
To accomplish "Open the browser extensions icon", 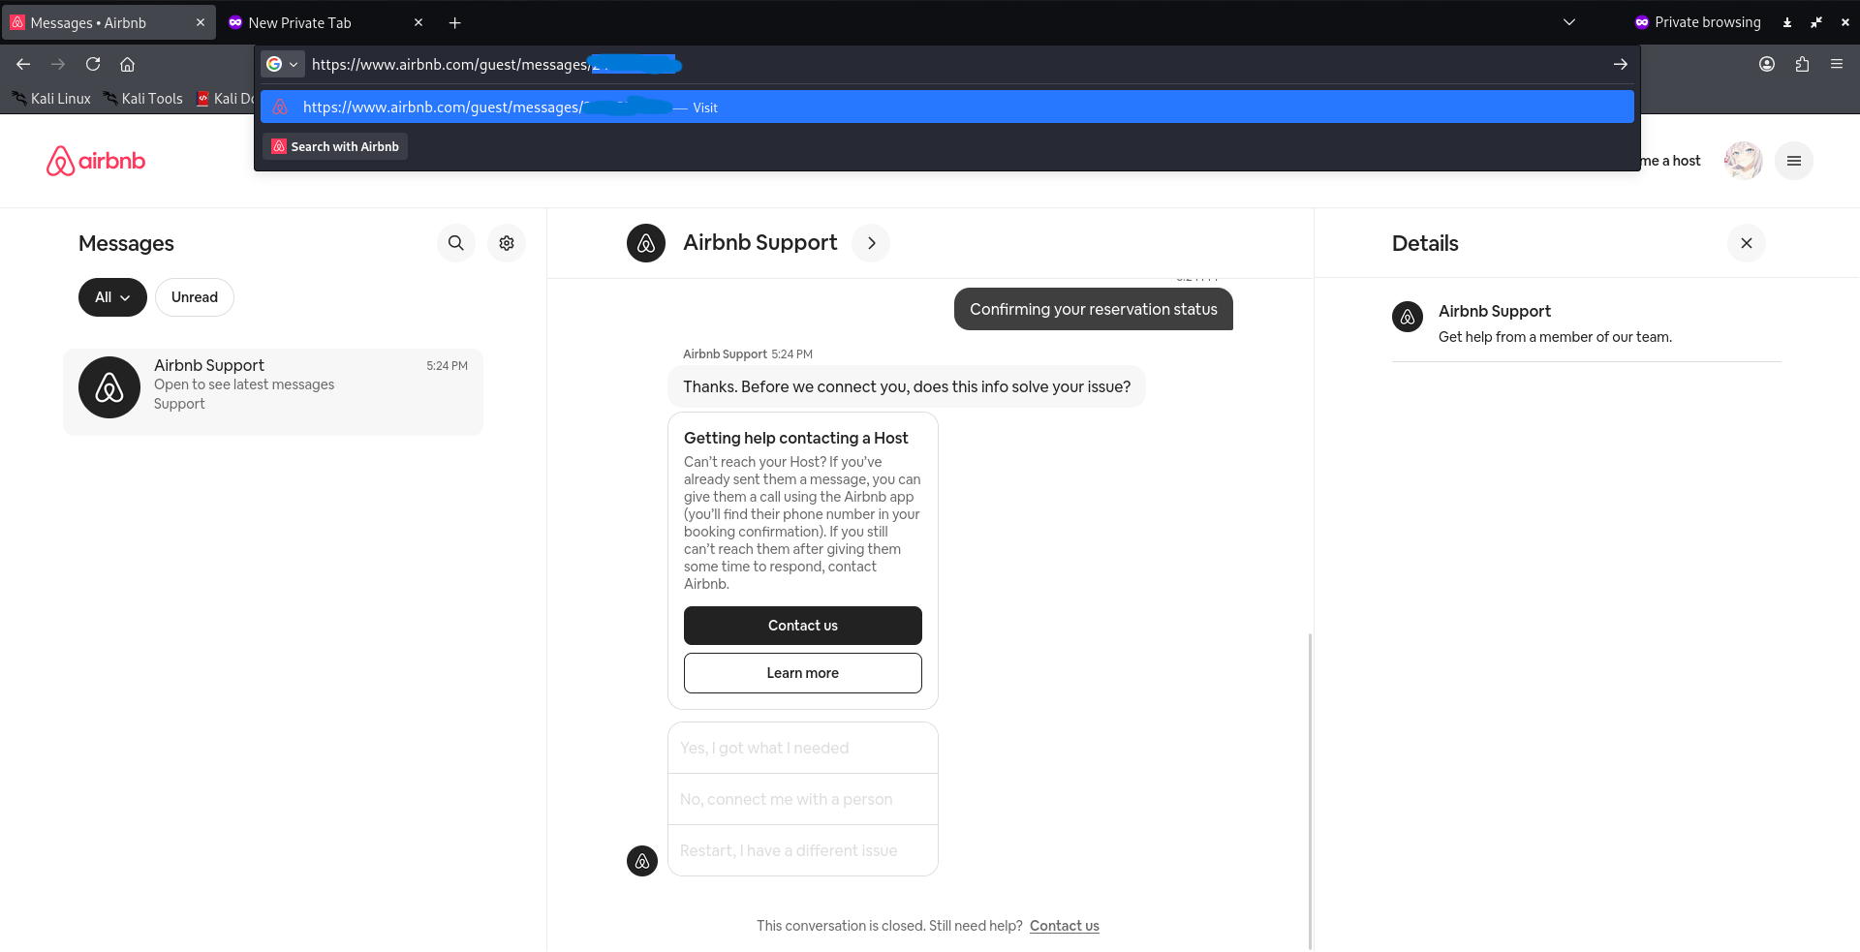I will point(1802,64).
